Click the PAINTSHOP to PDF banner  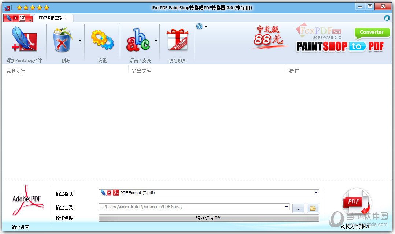[x=340, y=46]
